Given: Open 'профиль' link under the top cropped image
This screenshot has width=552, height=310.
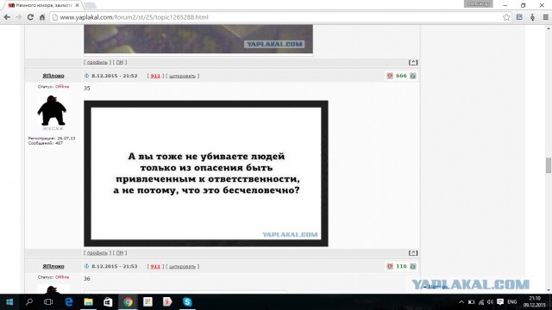Looking at the screenshot, I should tap(97, 62).
